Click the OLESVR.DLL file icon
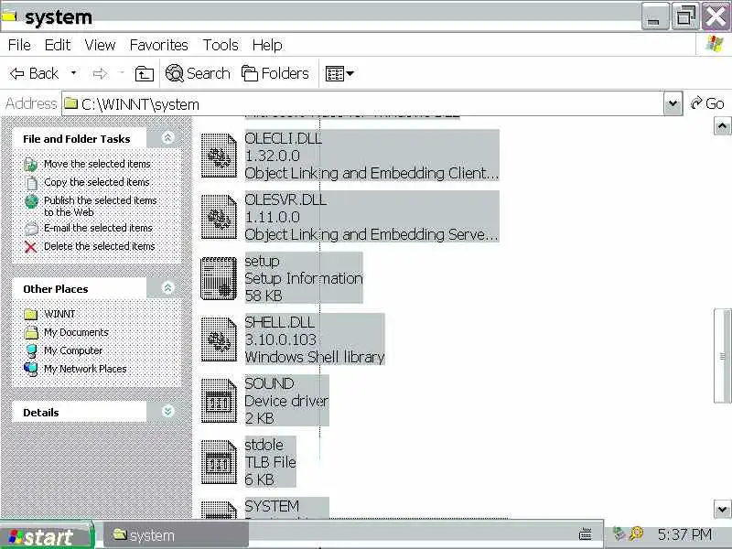 point(219,217)
